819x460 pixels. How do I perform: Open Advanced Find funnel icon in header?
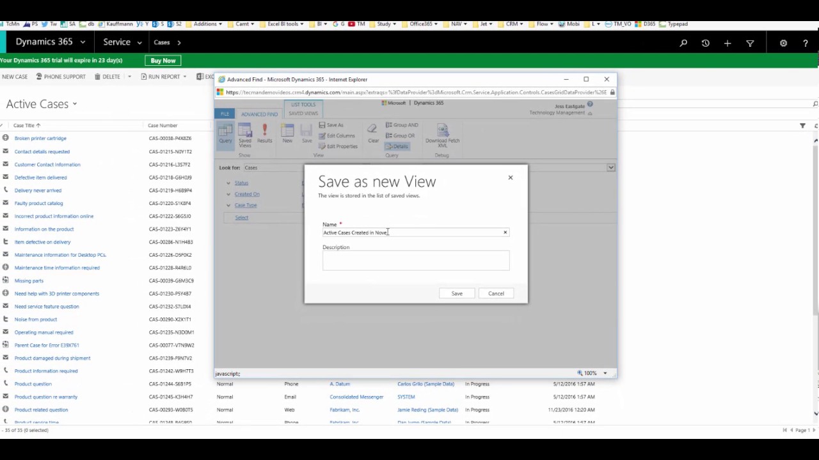750,43
